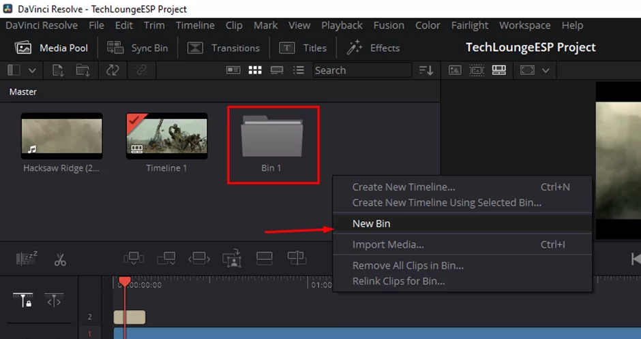Open the File menu
641x339 pixels.
point(96,25)
